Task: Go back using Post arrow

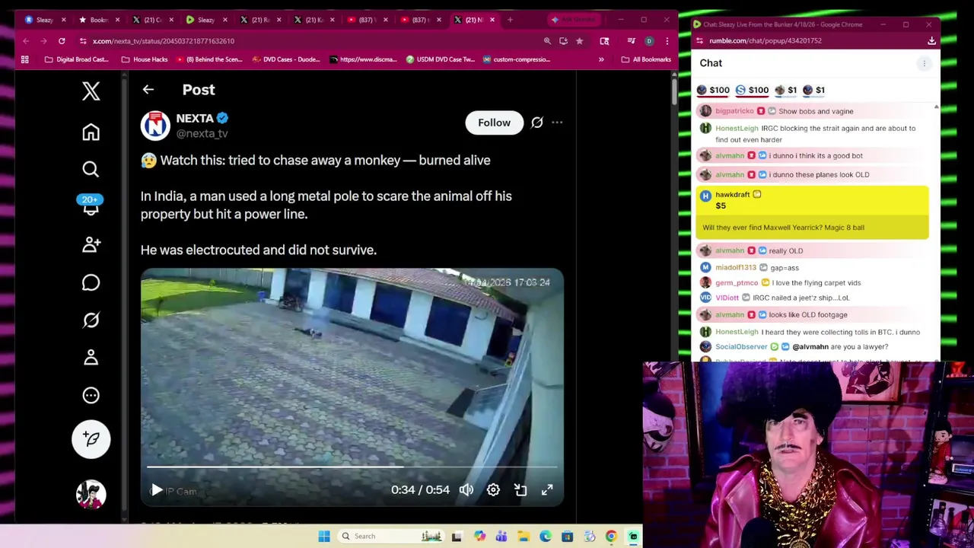Action: pos(148,90)
